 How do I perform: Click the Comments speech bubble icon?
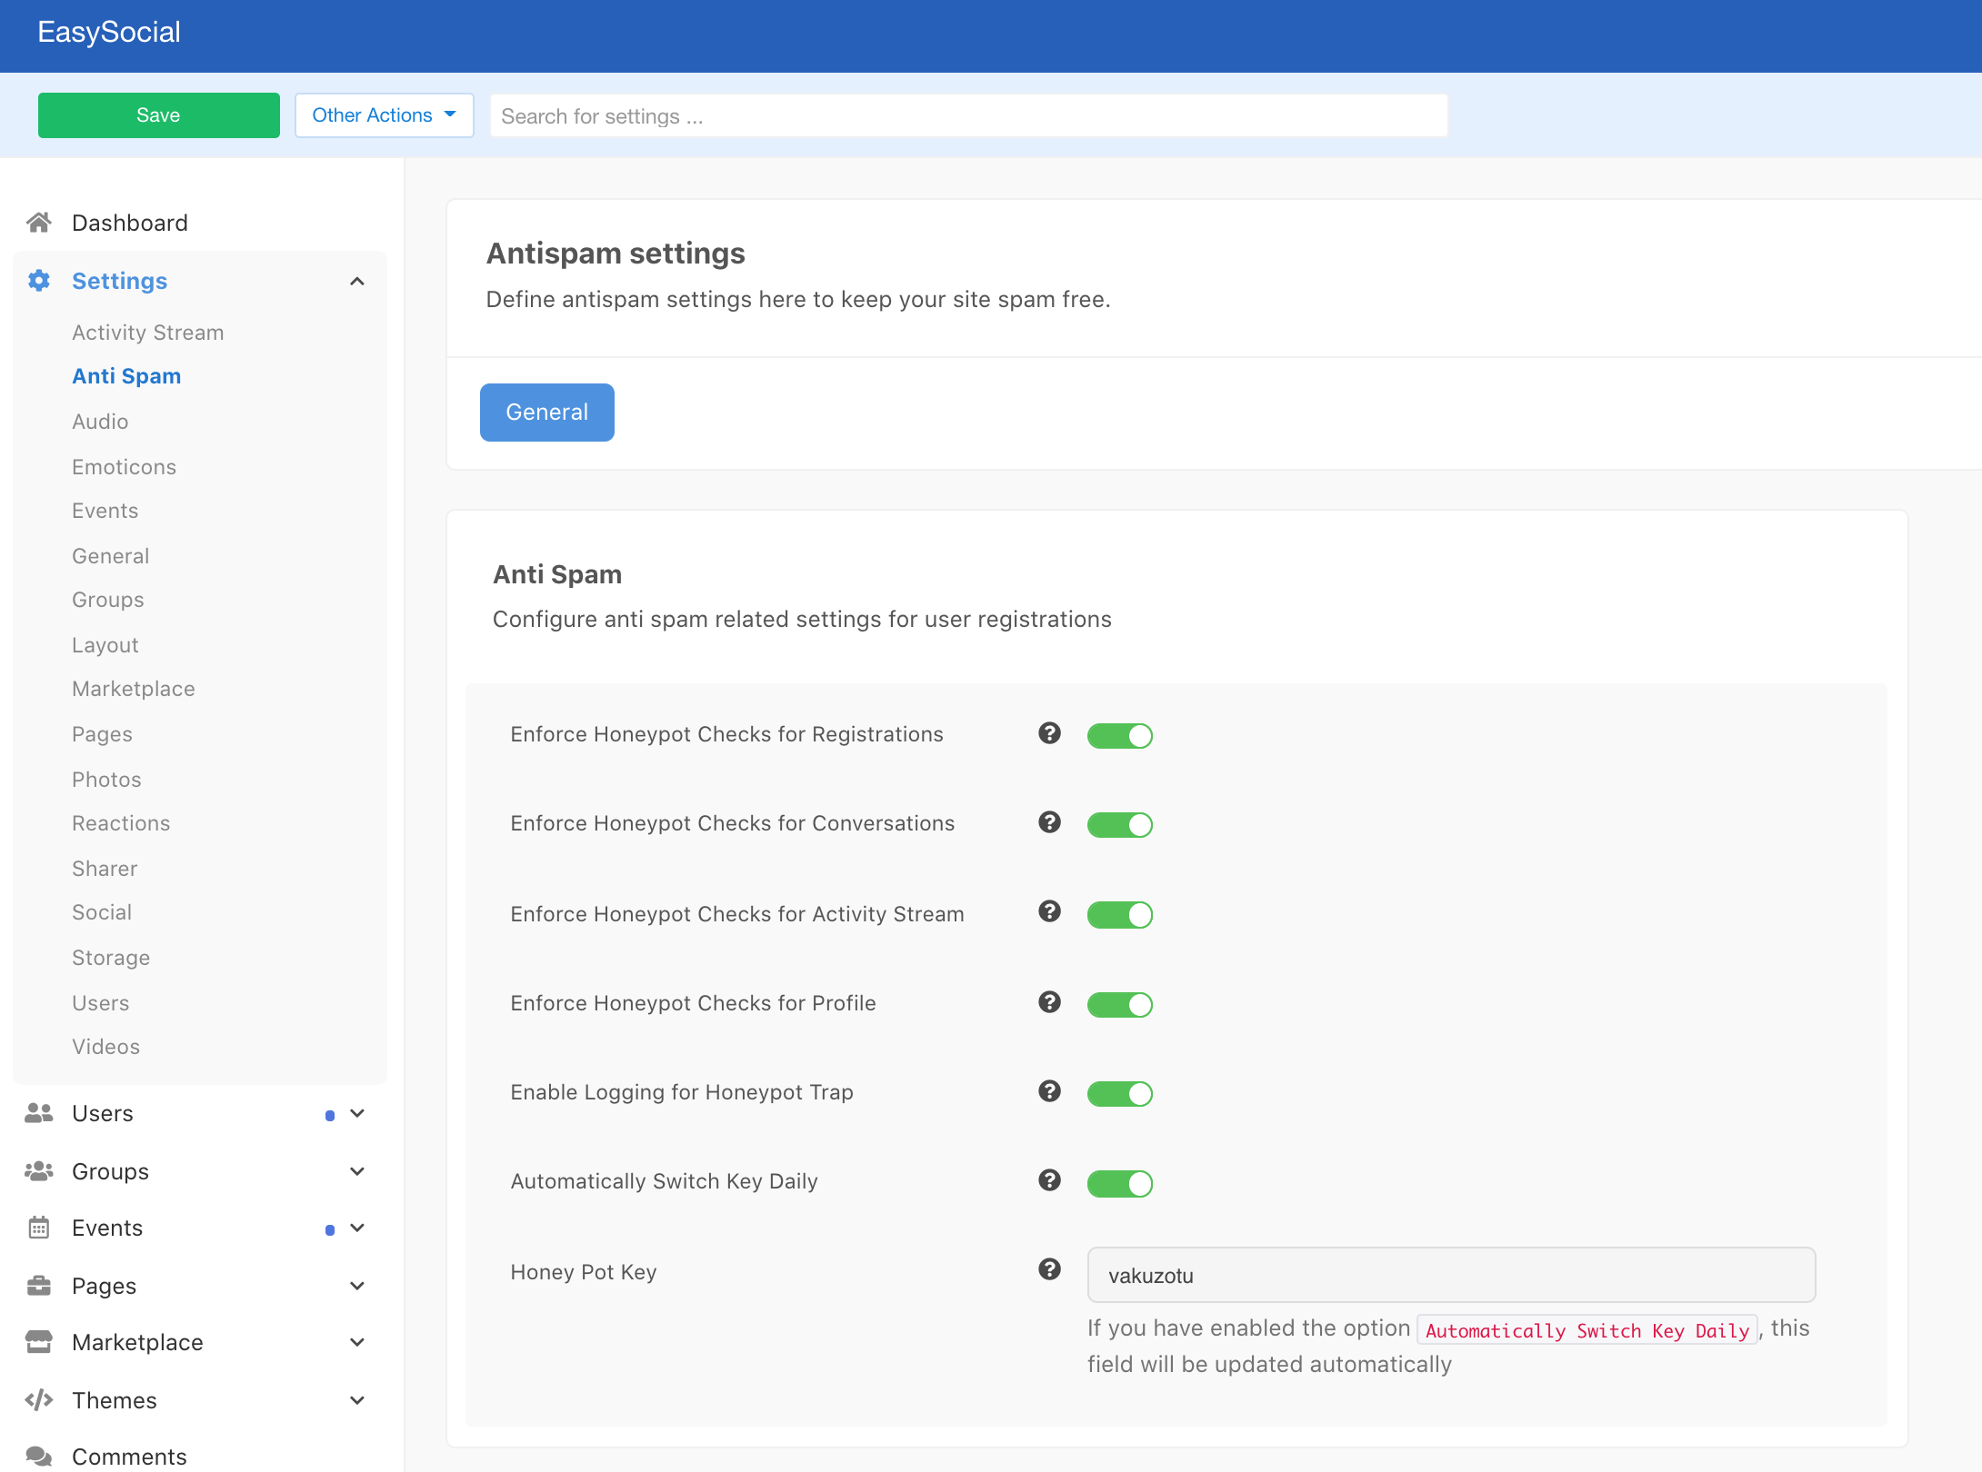coord(38,1457)
